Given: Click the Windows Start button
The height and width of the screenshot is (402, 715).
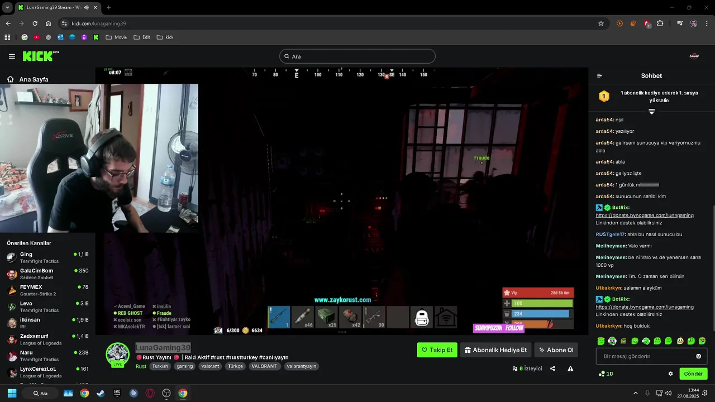Looking at the screenshot, I should tap(12, 393).
